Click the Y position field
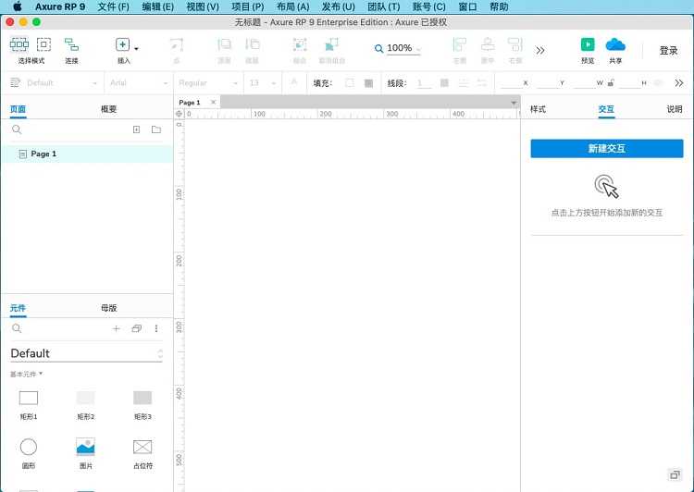 [x=548, y=82]
